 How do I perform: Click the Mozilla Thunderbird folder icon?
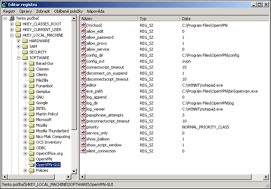click(x=32, y=131)
